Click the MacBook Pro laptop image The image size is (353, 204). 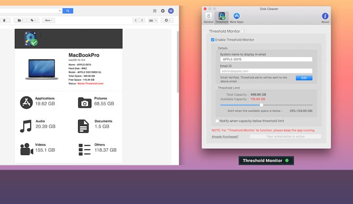point(42,69)
